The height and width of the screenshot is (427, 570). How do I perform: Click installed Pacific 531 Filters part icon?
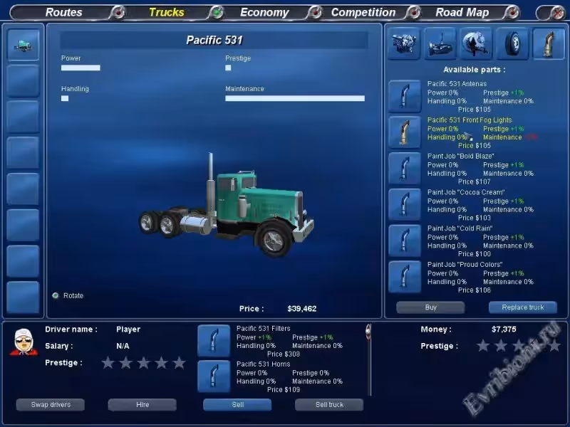(214, 341)
